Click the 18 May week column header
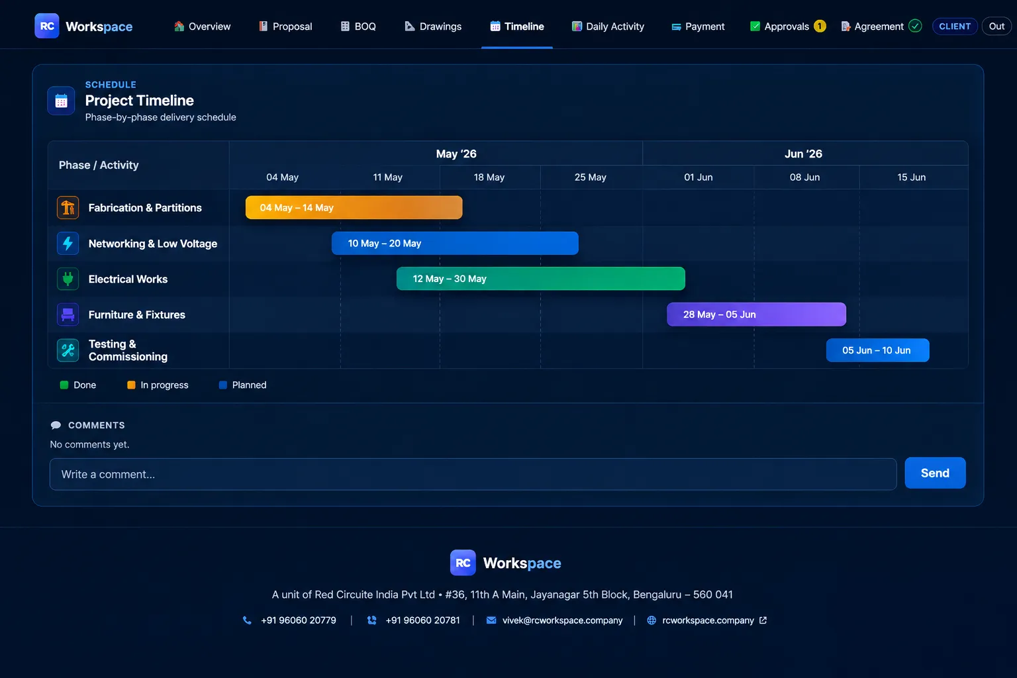The height and width of the screenshot is (678, 1017). point(489,177)
